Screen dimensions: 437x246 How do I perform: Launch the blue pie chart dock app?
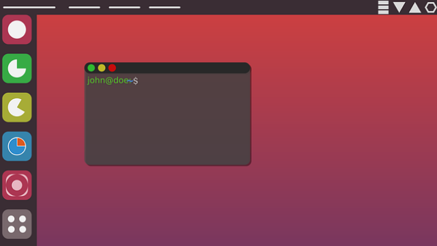pyautogui.click(x=17, y=146)
